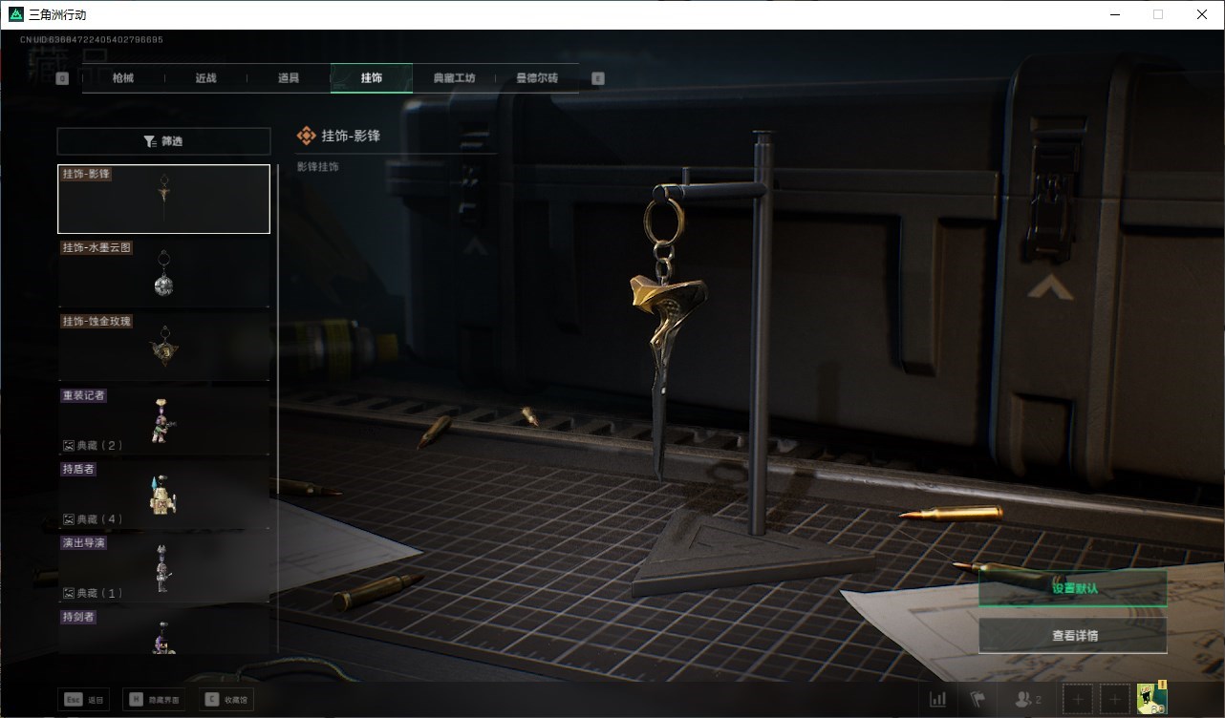The image size is (1225, 718).
Task: Maximize the 三角洲行动 window
Action: click(x=1158, y=14)
